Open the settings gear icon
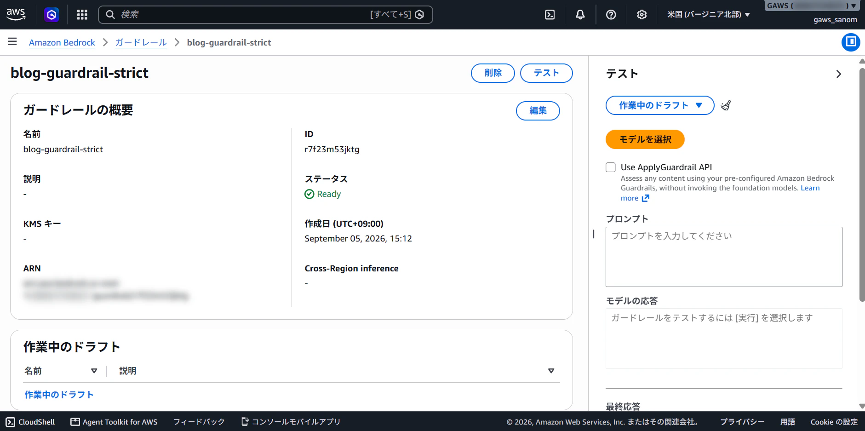865x431 pixels. coord(642,15)
